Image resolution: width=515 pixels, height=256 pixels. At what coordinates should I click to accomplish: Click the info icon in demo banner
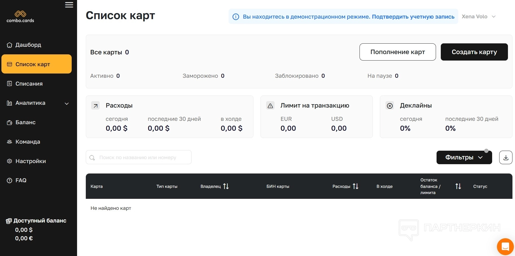(x=236, y=17)
